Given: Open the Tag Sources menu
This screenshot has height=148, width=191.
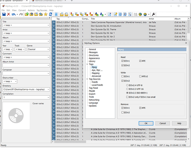Looking at the screenshot, I should 42,10.
